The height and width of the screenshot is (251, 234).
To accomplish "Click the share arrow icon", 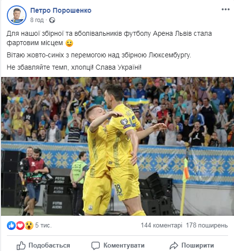I will [x=174, y=246].
